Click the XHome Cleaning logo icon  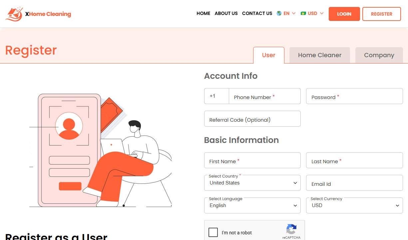coord(14,14)
